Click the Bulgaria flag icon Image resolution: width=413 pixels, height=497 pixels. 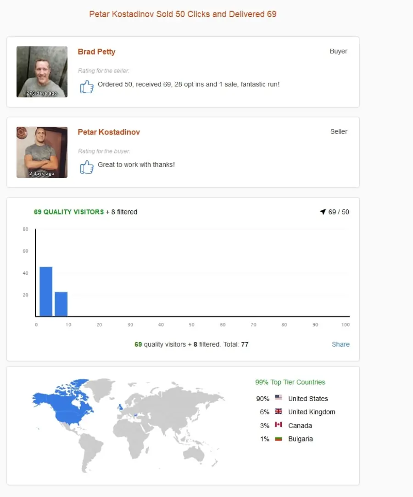coord(279,439)
